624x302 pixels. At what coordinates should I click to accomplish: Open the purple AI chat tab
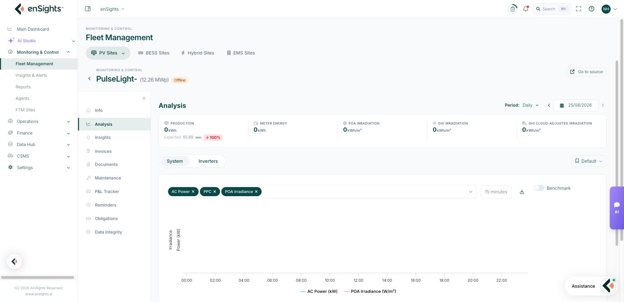click(x=617, y=208)
